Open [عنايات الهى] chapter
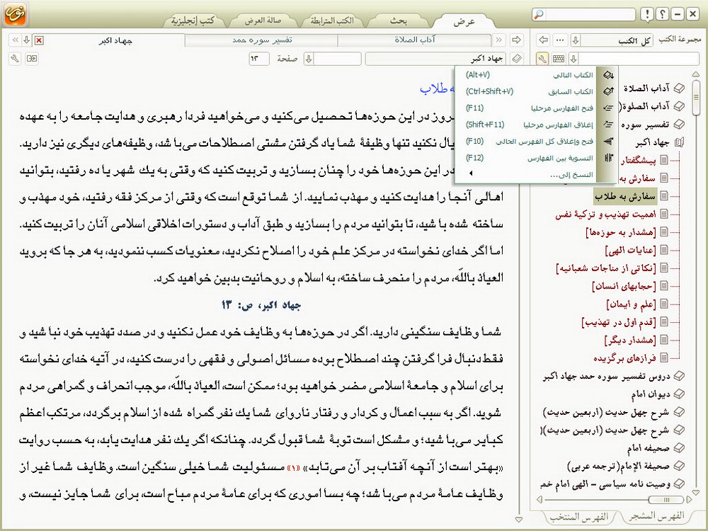The height and width of the screenshot is (531, 708). 630,250
